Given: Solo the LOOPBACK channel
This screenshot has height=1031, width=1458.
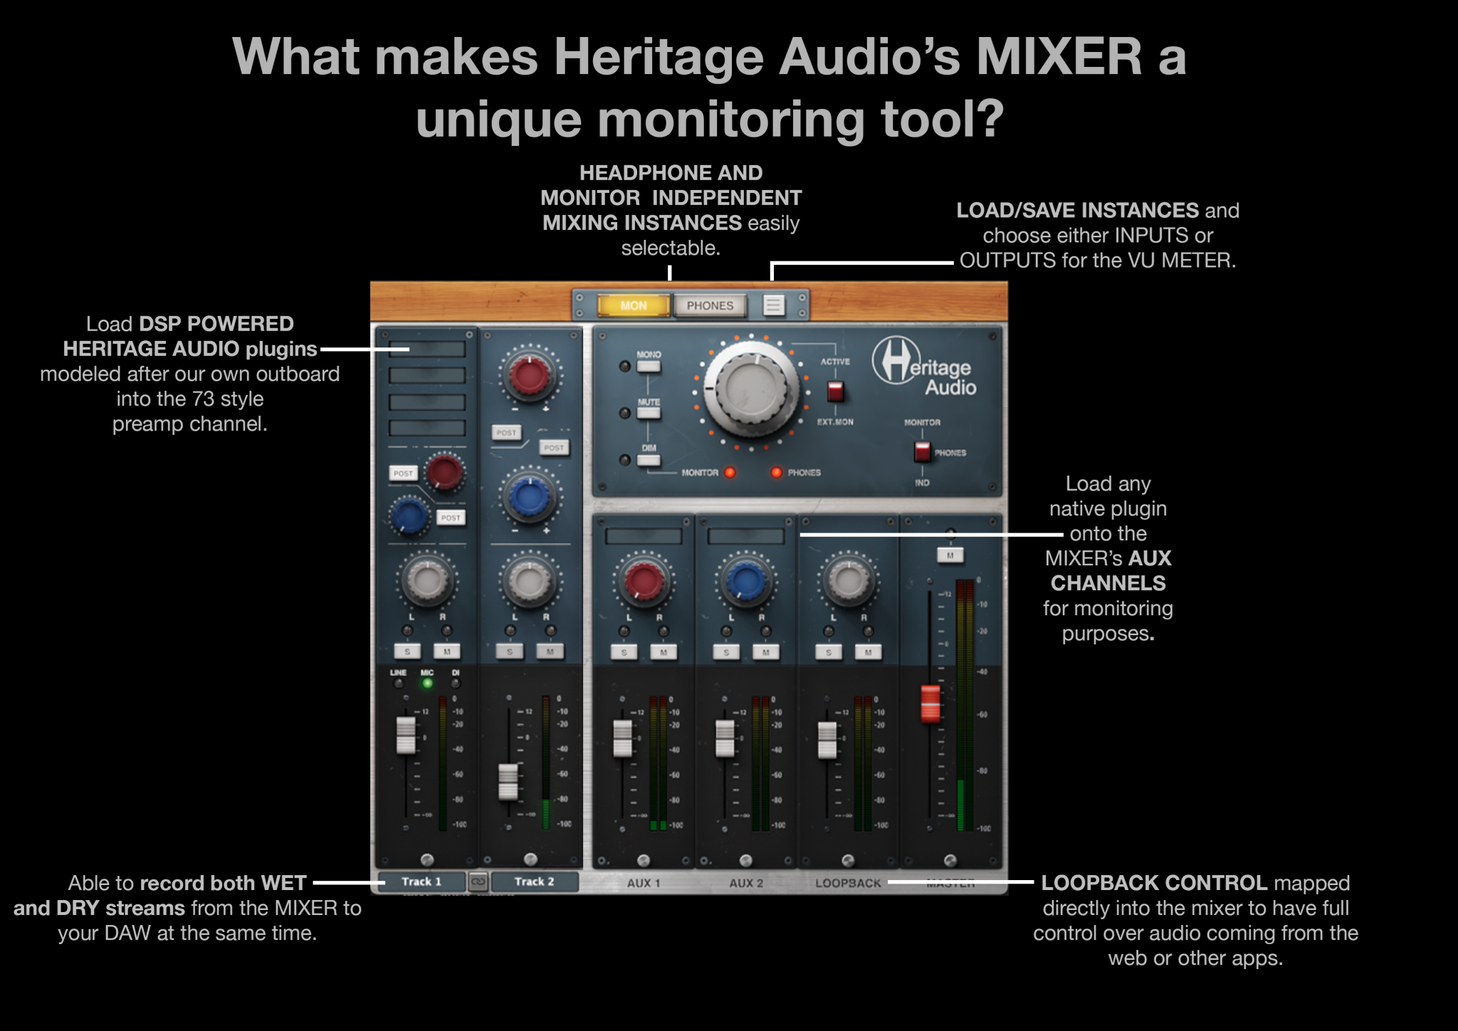Looking at the screenshot, I should 829,652.
